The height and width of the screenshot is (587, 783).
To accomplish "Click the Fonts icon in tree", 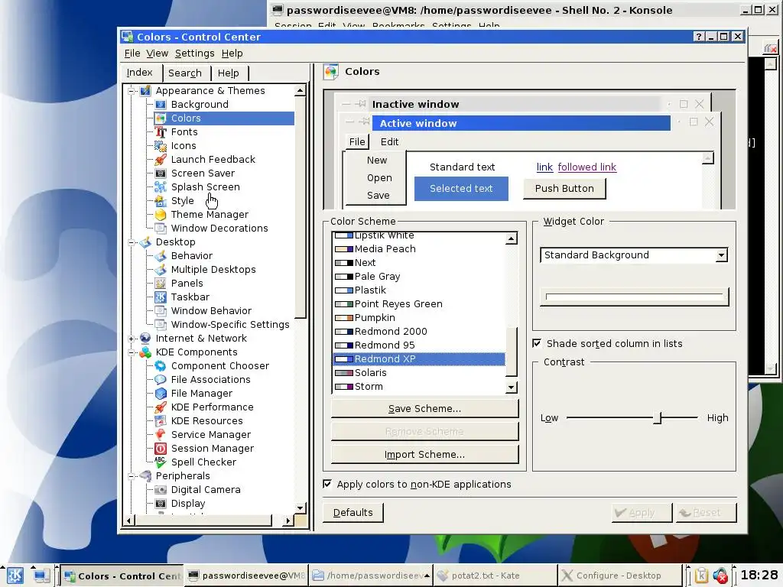I will (161, 131).
